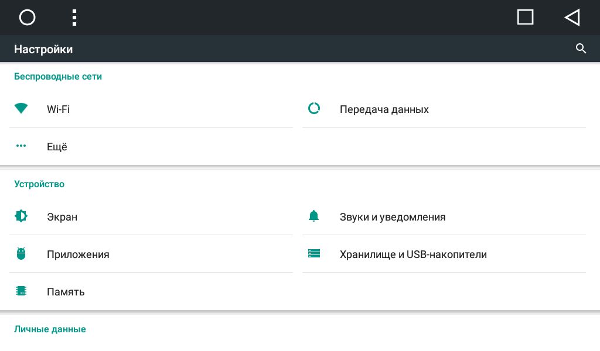Tap the storage bars Хранилище icon
This screenshot has height=351, width=600.
coord(314,253)
